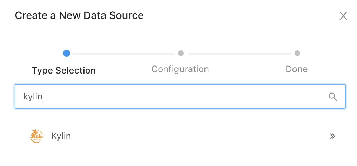This screenshot has height=166, width=357.
Task: Choose the Kylin data source name
Action: [61, 136]
